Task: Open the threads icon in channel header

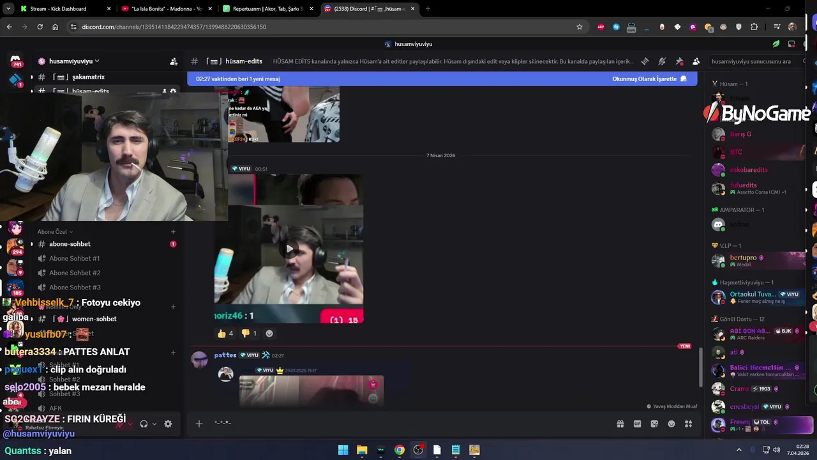Action: (x=645, y=61)
